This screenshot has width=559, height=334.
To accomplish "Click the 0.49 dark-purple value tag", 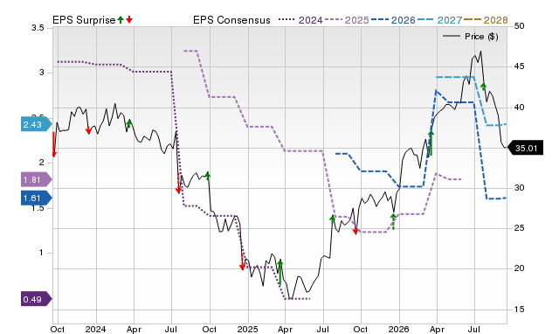I will (37, 299).
